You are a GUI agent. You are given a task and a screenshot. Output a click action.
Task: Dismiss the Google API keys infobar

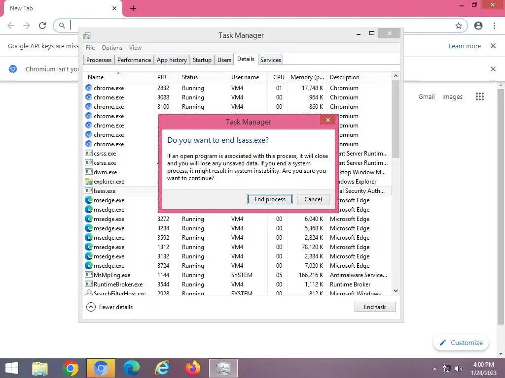493,46
